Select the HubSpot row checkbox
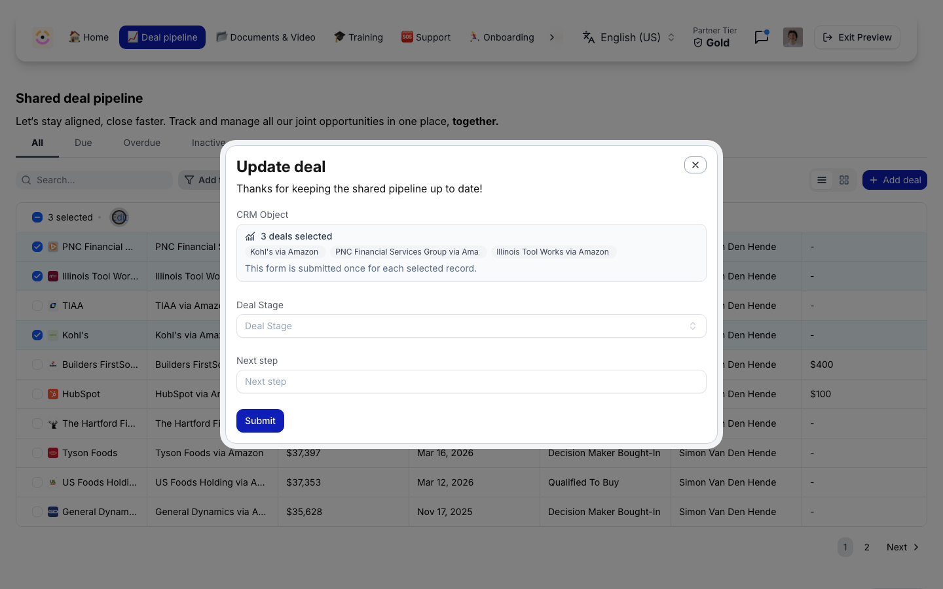 (x=37, y=394)
